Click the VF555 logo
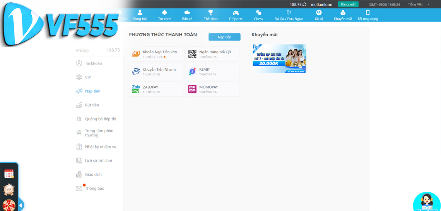The width and height of the screenshot is (441, 211). [x=60, y=24]
